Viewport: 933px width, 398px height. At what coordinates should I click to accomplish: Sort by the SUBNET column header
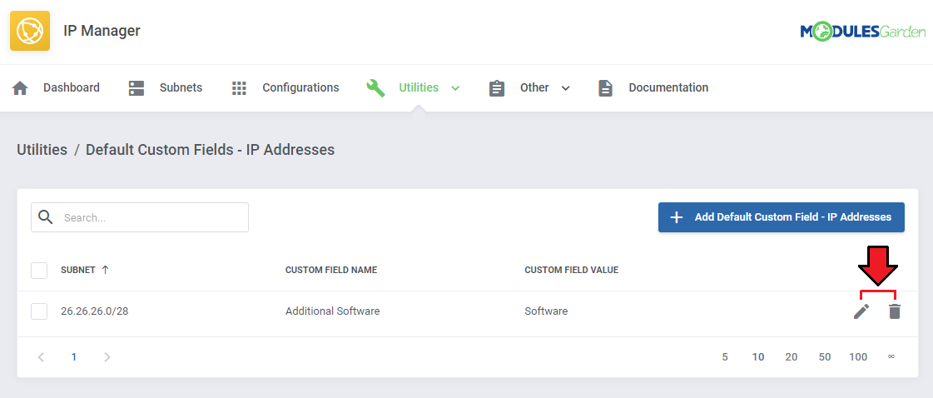point(78,270)
